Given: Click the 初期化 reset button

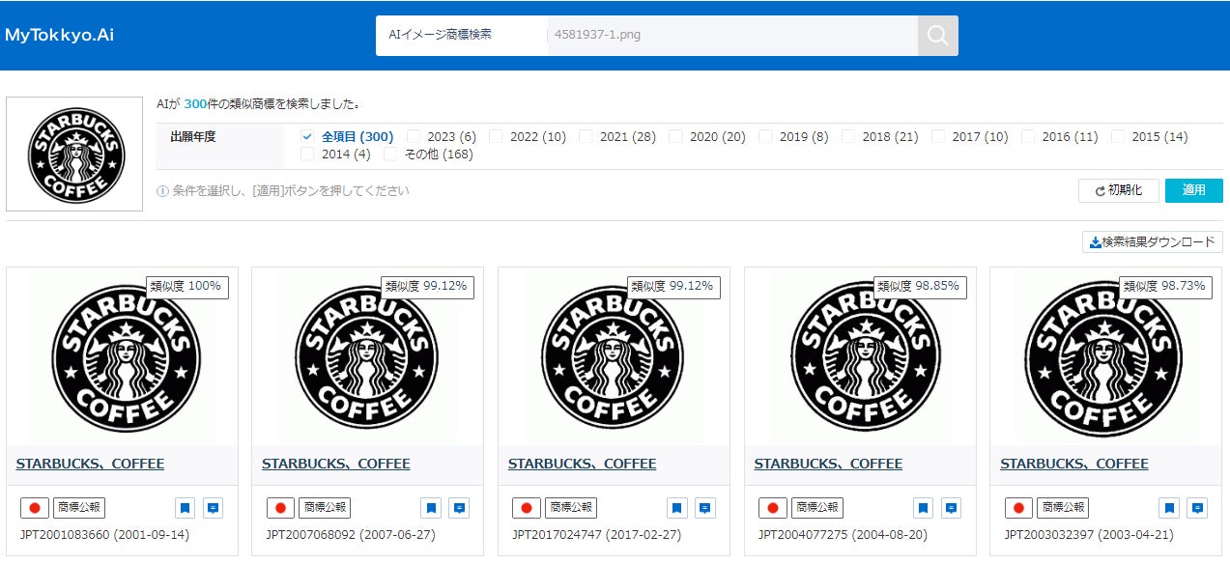Looking at the screenshot, I should [1118, 190].
